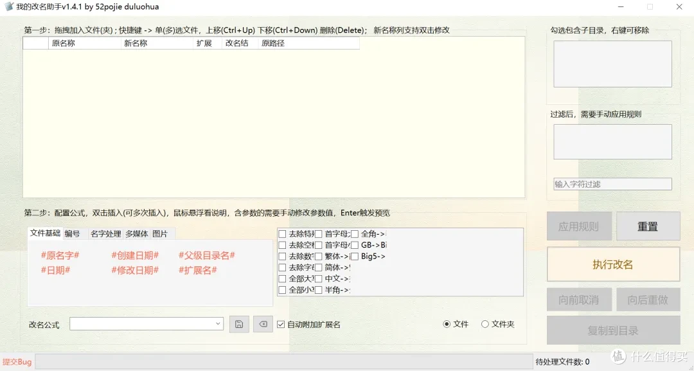Check the 去除空 checkbox
Viewport: 694px width, 371px height.
coord(282,245)
